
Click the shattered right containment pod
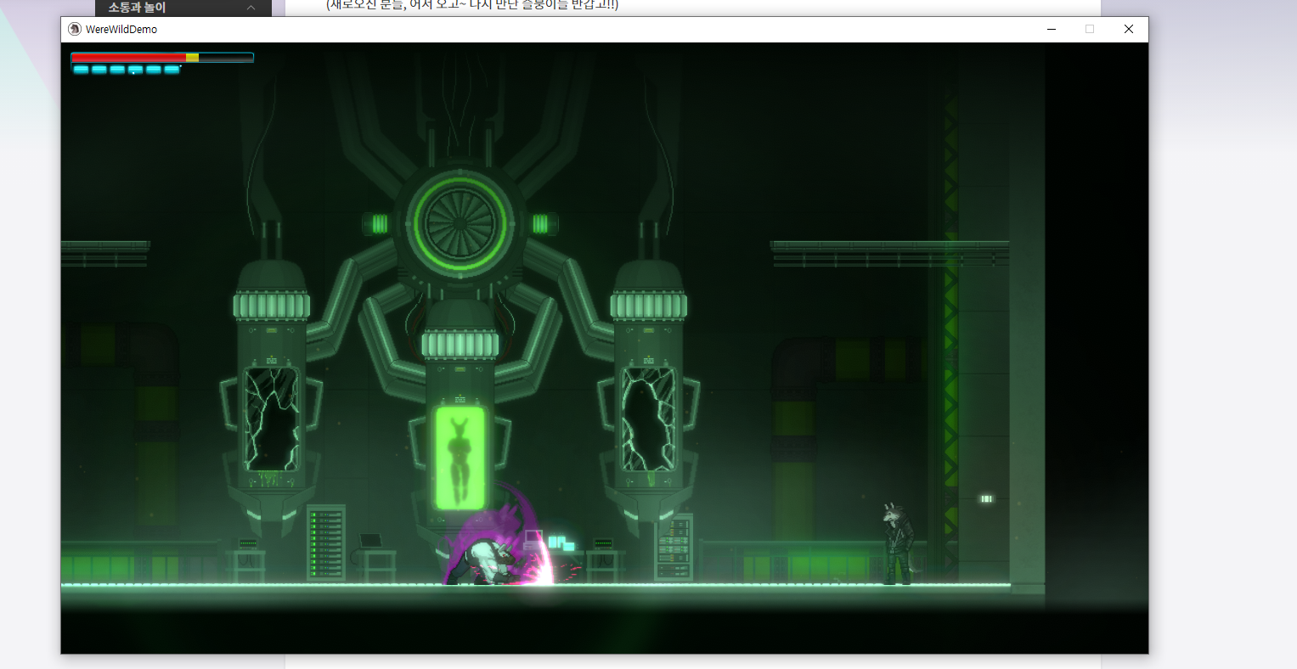click(x=648, y=419)
